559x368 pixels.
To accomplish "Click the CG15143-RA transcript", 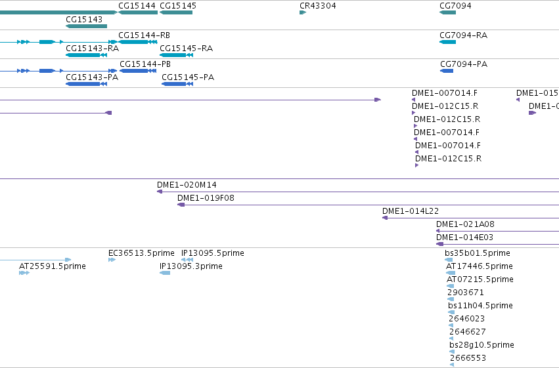I will point(86,55).
